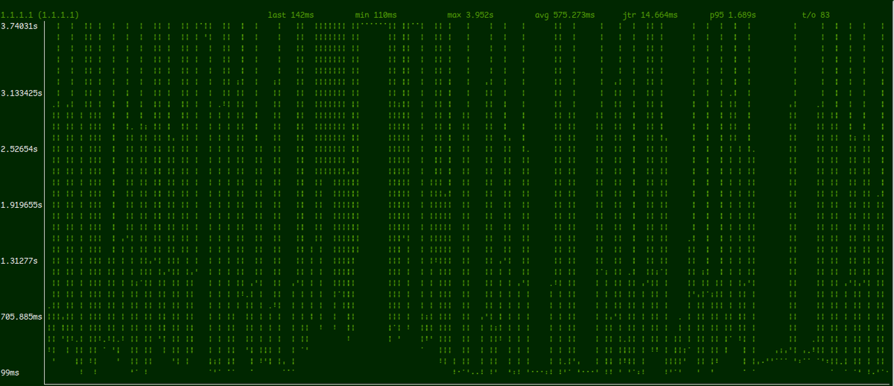
Task: Click the "t/o 83" timeout count
Action: point(816,15)
